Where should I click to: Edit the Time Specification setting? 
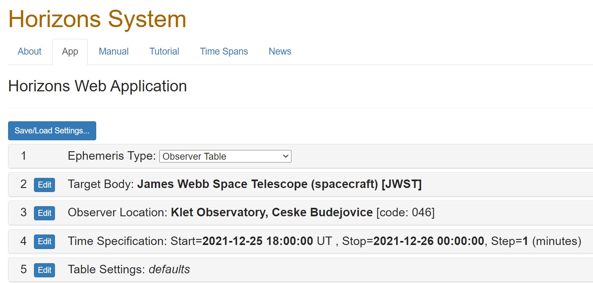44,241
